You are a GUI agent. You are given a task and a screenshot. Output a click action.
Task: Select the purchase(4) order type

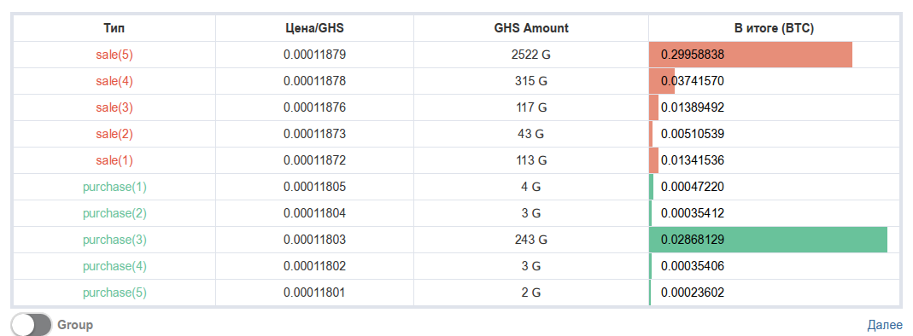114,266
